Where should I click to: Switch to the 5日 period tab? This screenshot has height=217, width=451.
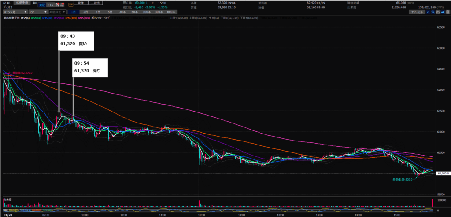pyautogui.click(x=110, y=12)
